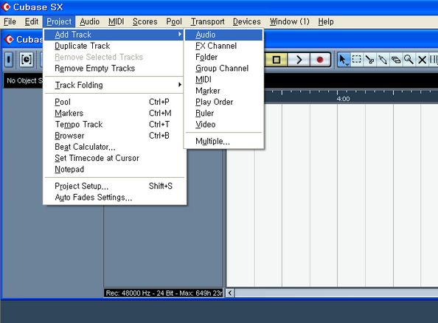Expand the Track Folding submenu

pos(114,85)
